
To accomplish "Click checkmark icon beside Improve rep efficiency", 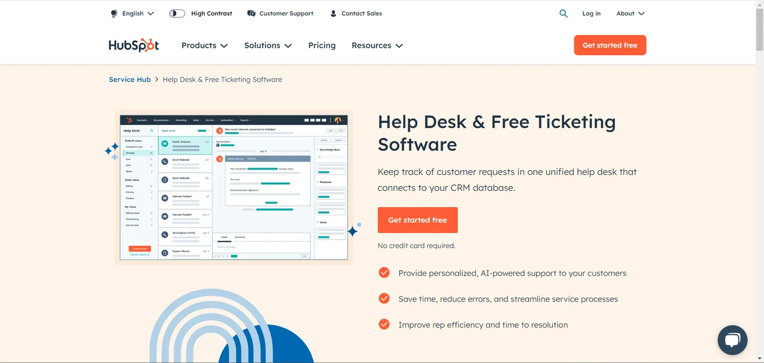I will point(384,324).
